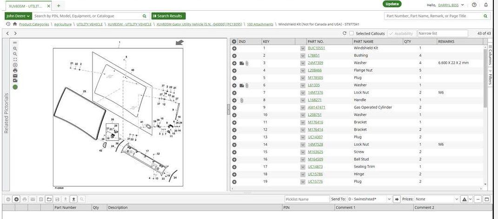
Task: Click the magnifier in the Part Number search box
Action: (x=485, y=16)
